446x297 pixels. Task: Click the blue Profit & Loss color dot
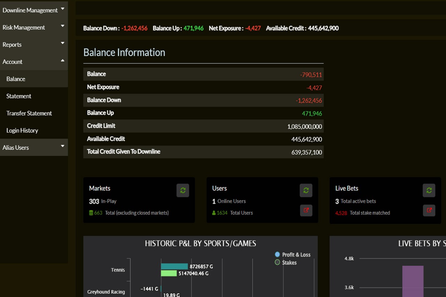pyautogui.click(x=278, y=255)
